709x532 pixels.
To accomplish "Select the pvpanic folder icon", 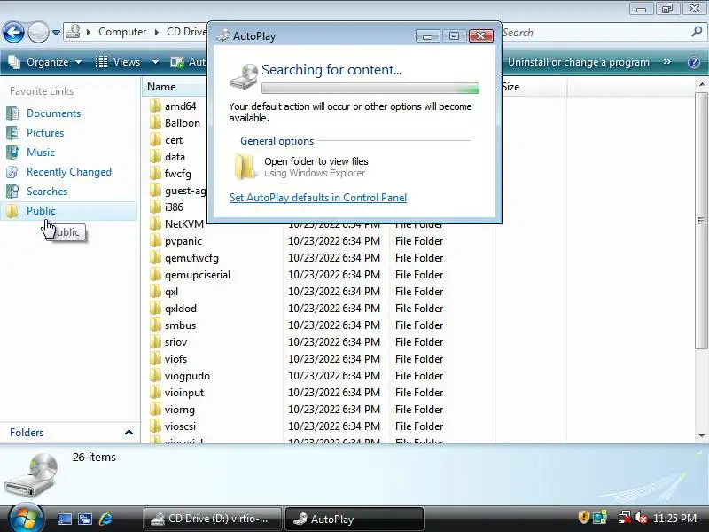I will point(155,240).
